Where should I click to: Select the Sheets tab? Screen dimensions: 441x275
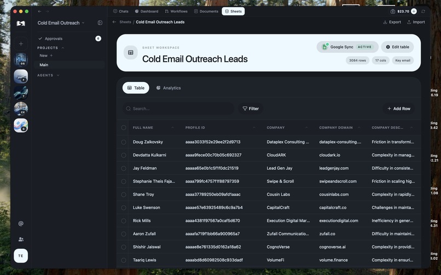pyautogui.click(x=233, y=11)
